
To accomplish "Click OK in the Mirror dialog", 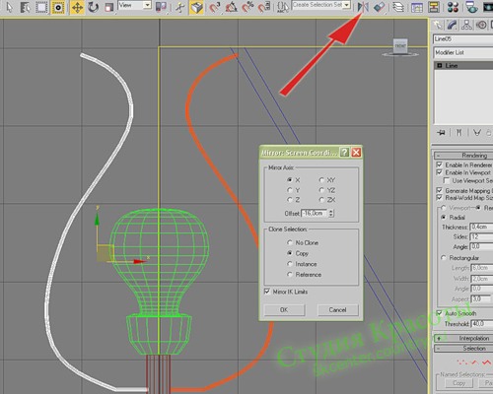I will (x=284, y=310).
